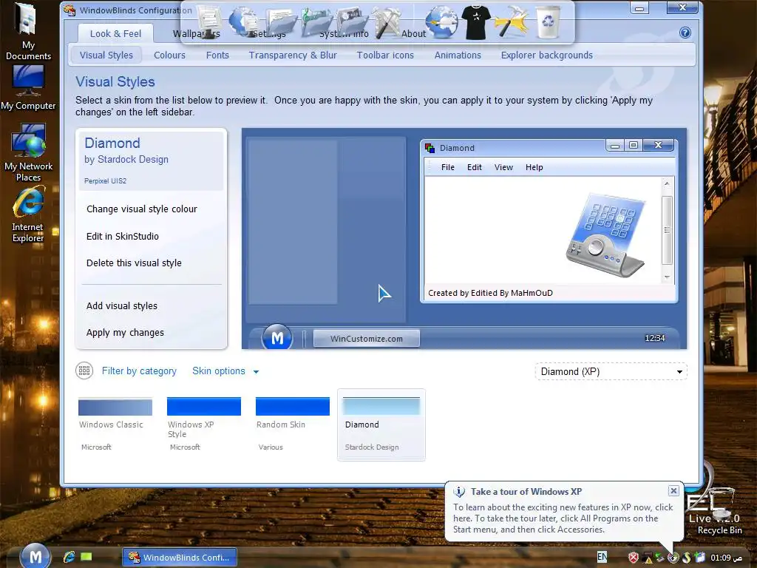Click Change visual style colour

[x=141, y=209]
